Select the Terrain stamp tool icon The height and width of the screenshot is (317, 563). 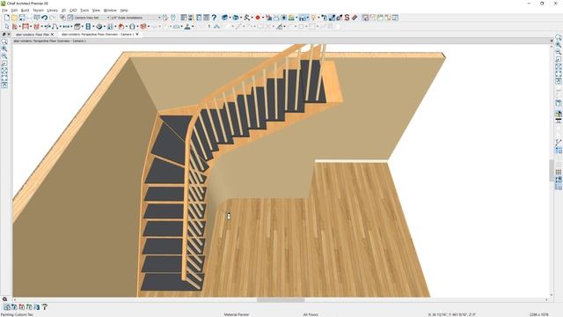pos(187,26)
